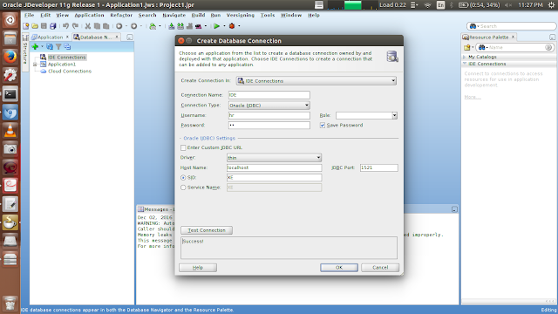
Task: Expand My Catalogs in Resource Palette
Action: pos(465,57)
